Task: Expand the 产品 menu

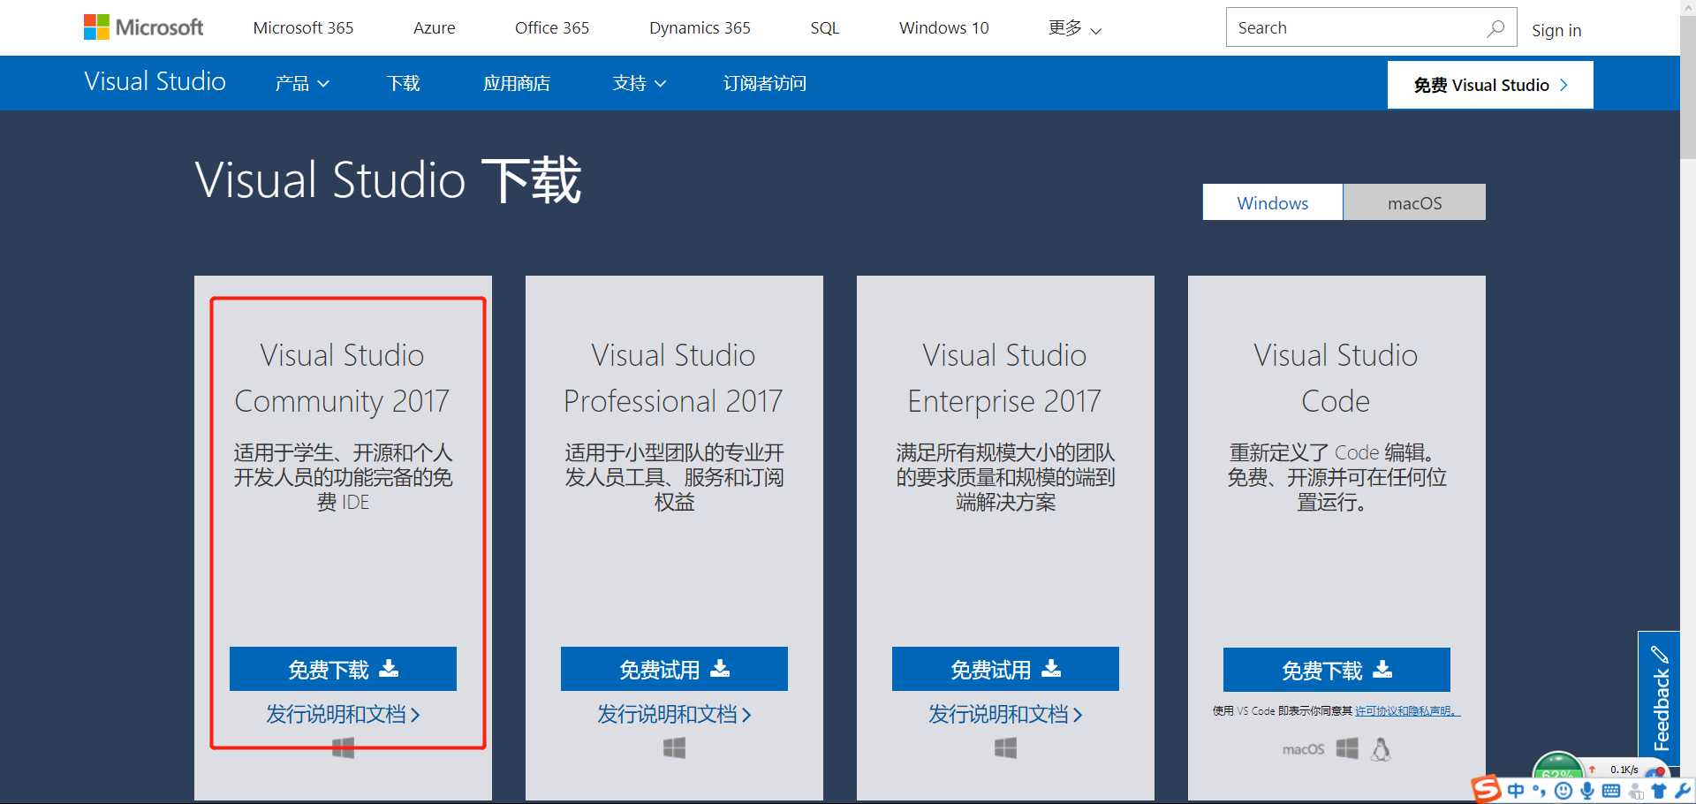Action: coord(302,83)
